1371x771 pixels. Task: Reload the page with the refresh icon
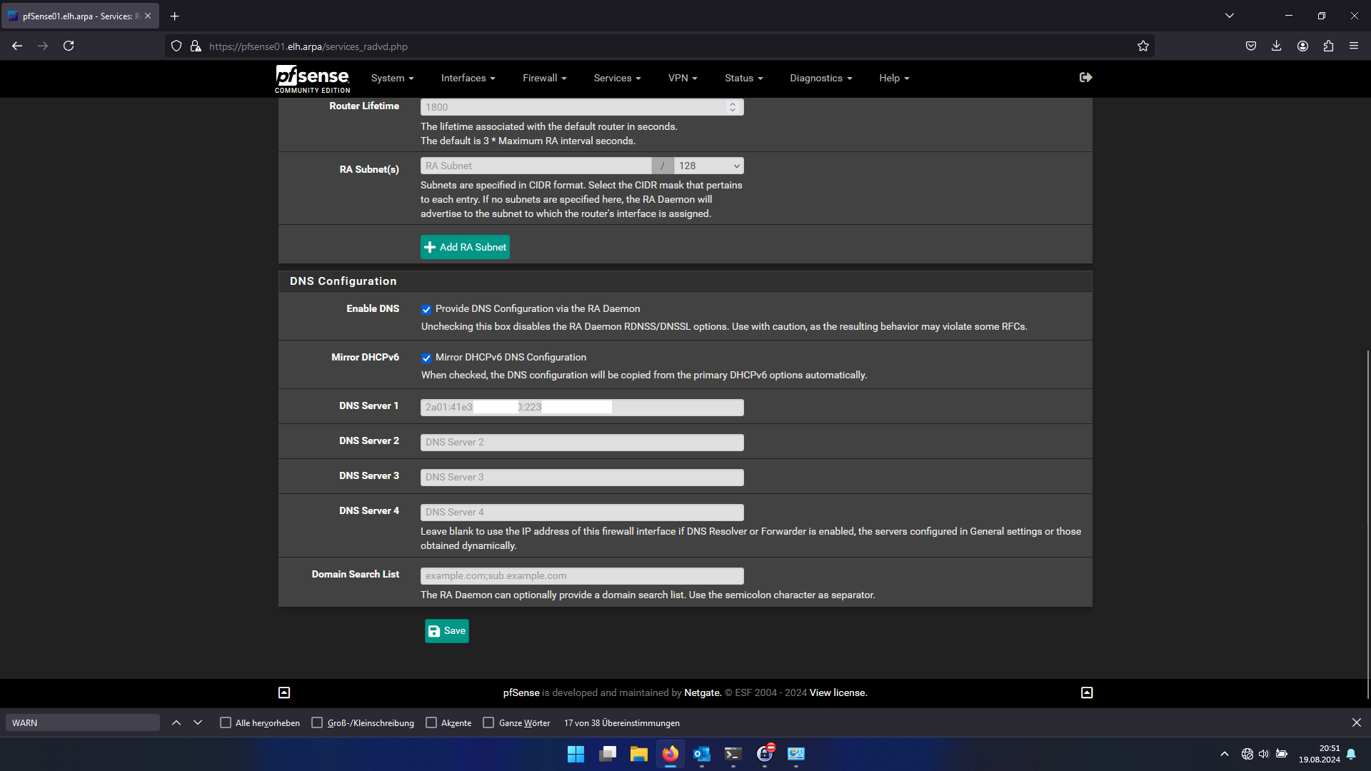tap(69, 46)
